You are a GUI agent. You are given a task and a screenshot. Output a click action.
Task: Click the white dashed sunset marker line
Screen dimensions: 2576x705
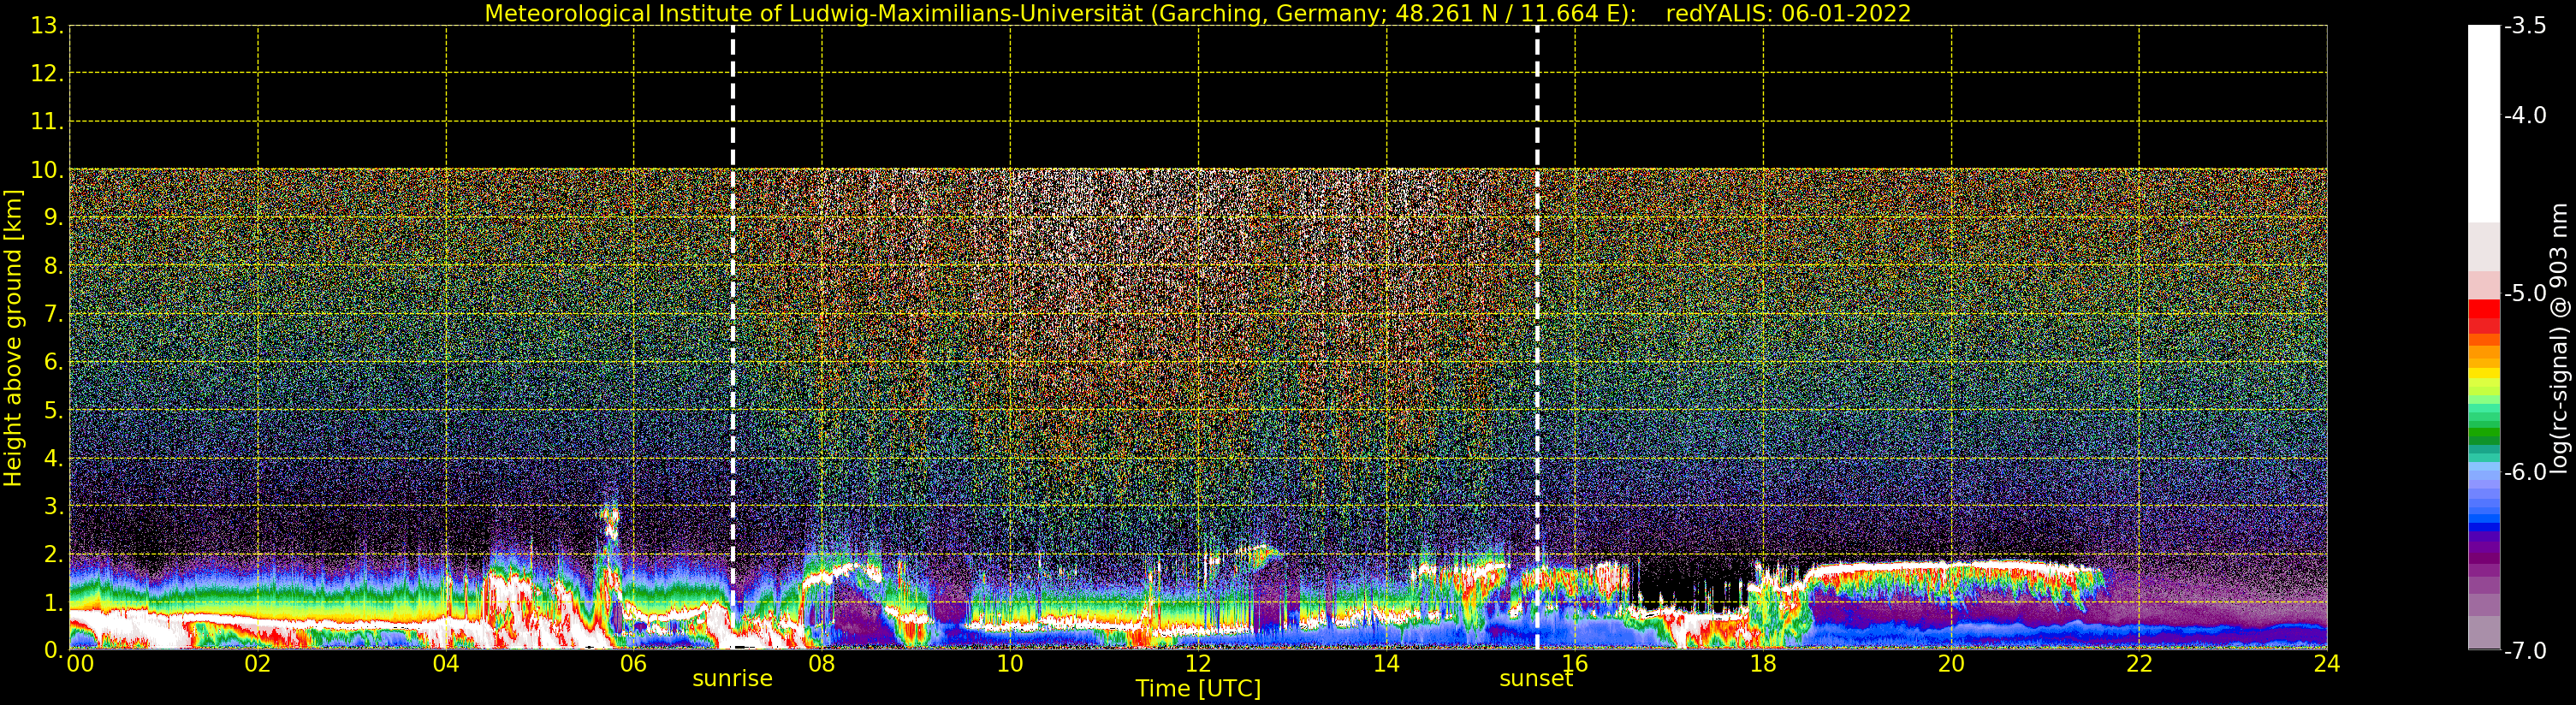point(1537,337)
